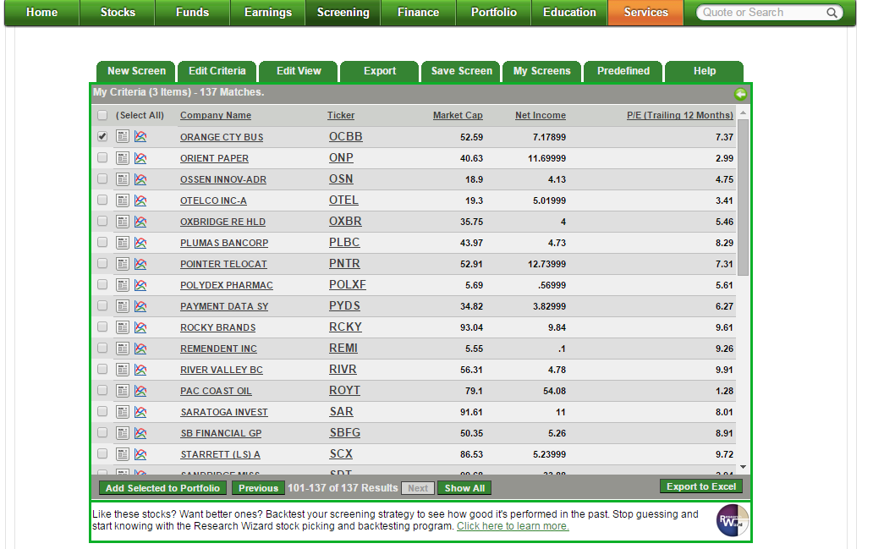Image resolution: width=873 pixels, height=549 pixels.
Task: Open chart icon for ORIENT PAPER
Action: click(140, 157)
